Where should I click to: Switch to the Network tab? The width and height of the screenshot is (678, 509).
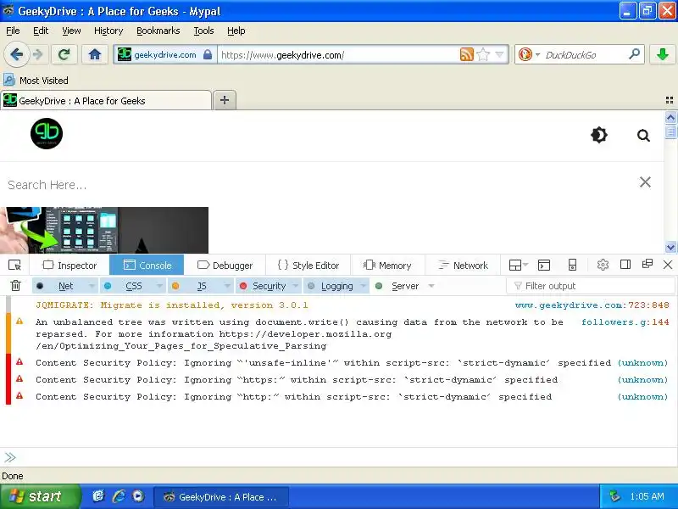click(463, 266)
